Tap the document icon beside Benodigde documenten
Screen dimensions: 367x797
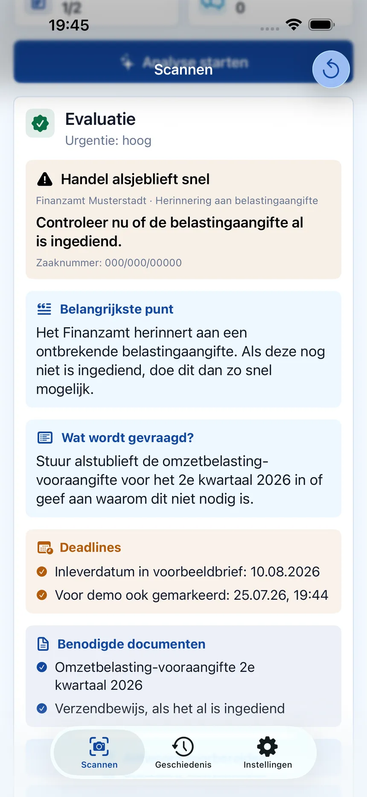click(43, 644)
